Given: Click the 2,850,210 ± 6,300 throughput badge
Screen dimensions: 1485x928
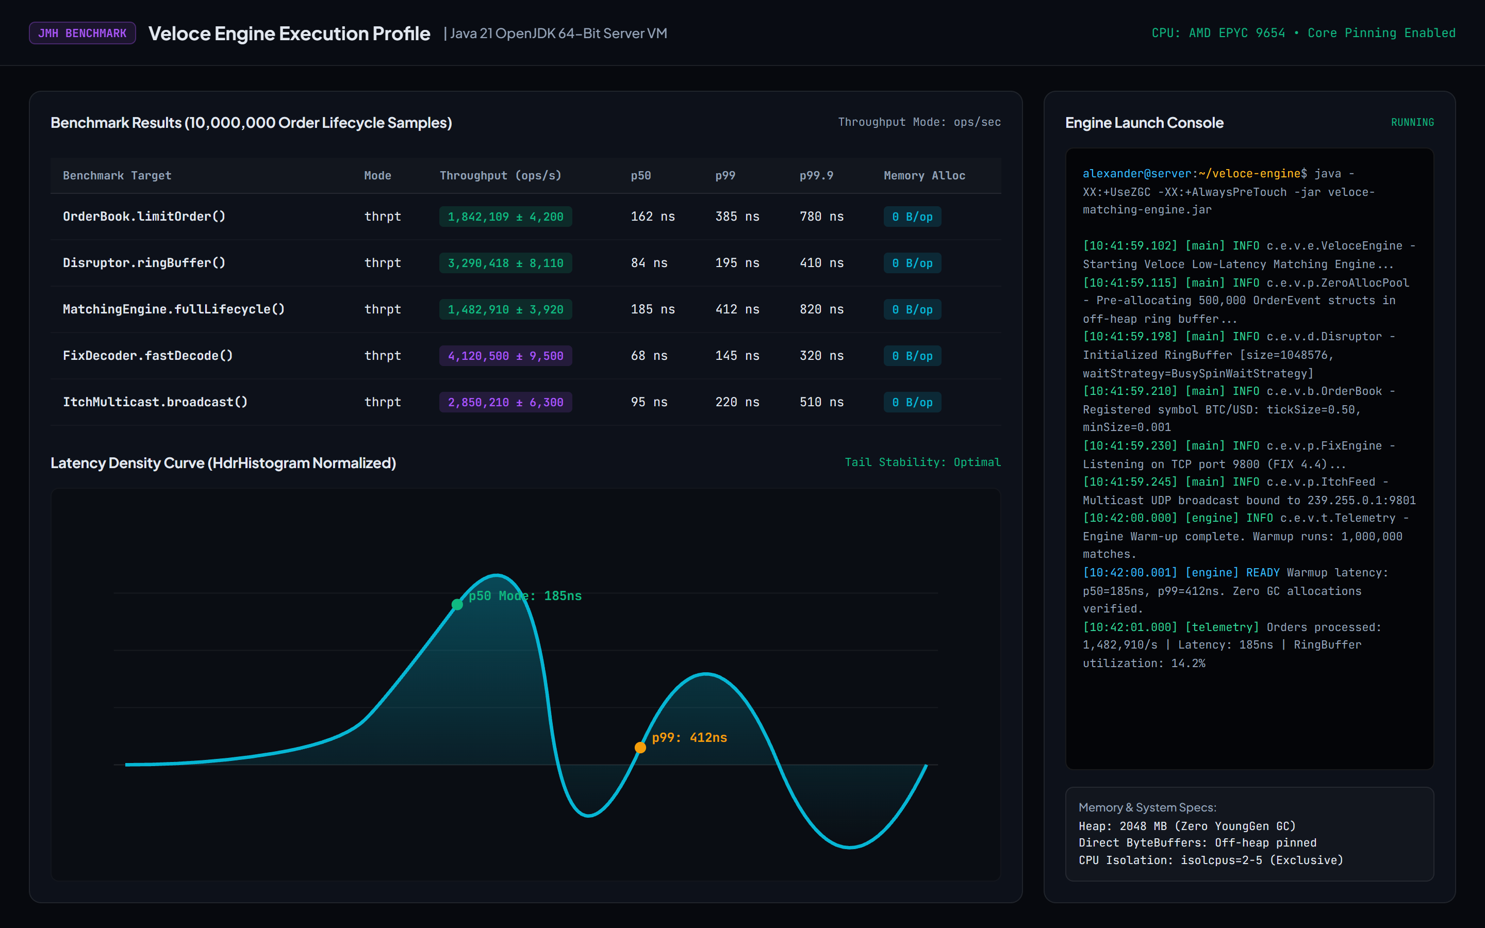Looking at the screenshot, I should [506, 402].
